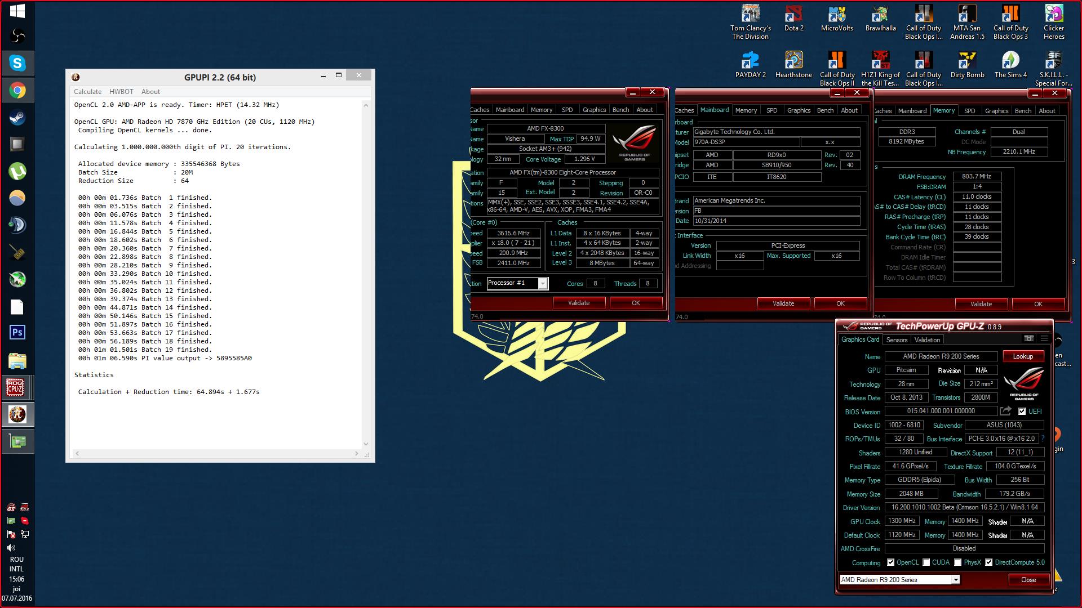Screen dimensions: 1082x608
Task: Open Photoshop from the taskbar
Action: pos(17,332)
